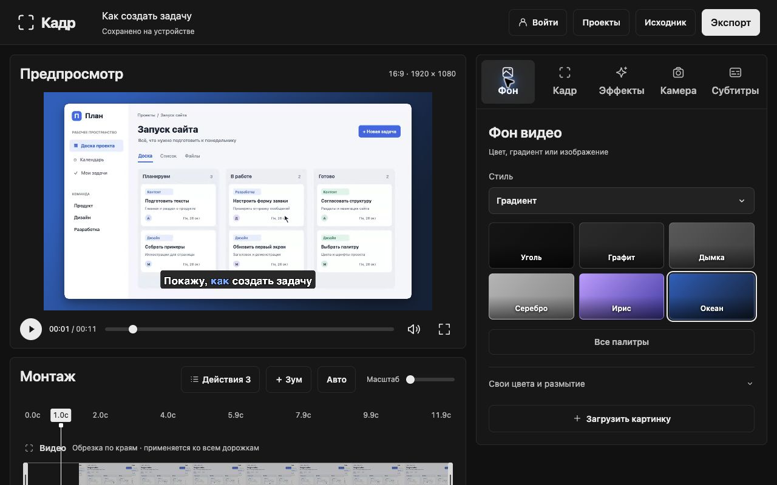Click the Исходник button
Screen dimensions: 777x485
point(665,22)
